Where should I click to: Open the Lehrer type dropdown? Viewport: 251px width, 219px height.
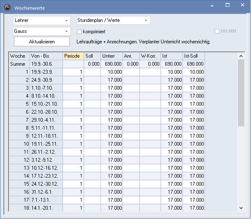[x=41, y=21]
